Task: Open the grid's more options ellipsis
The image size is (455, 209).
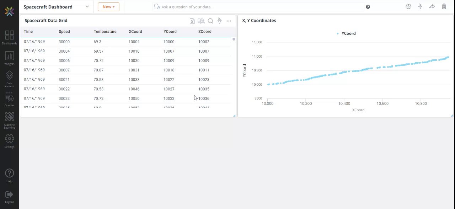Action: tap(229, 21)
